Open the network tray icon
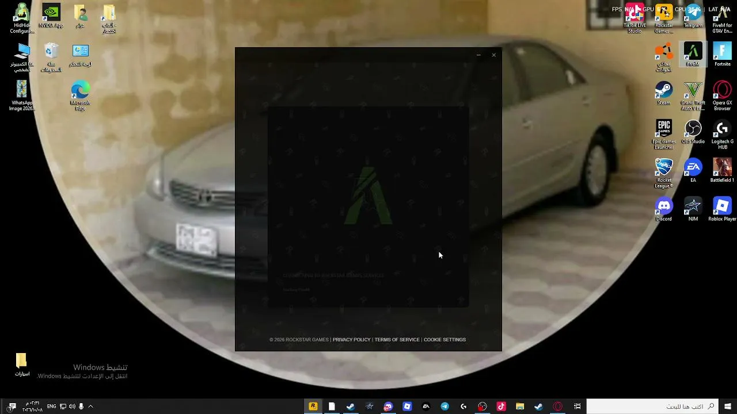 tap(63, 407)
